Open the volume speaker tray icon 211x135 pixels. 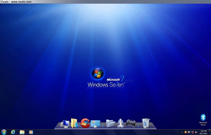[196, 132]
